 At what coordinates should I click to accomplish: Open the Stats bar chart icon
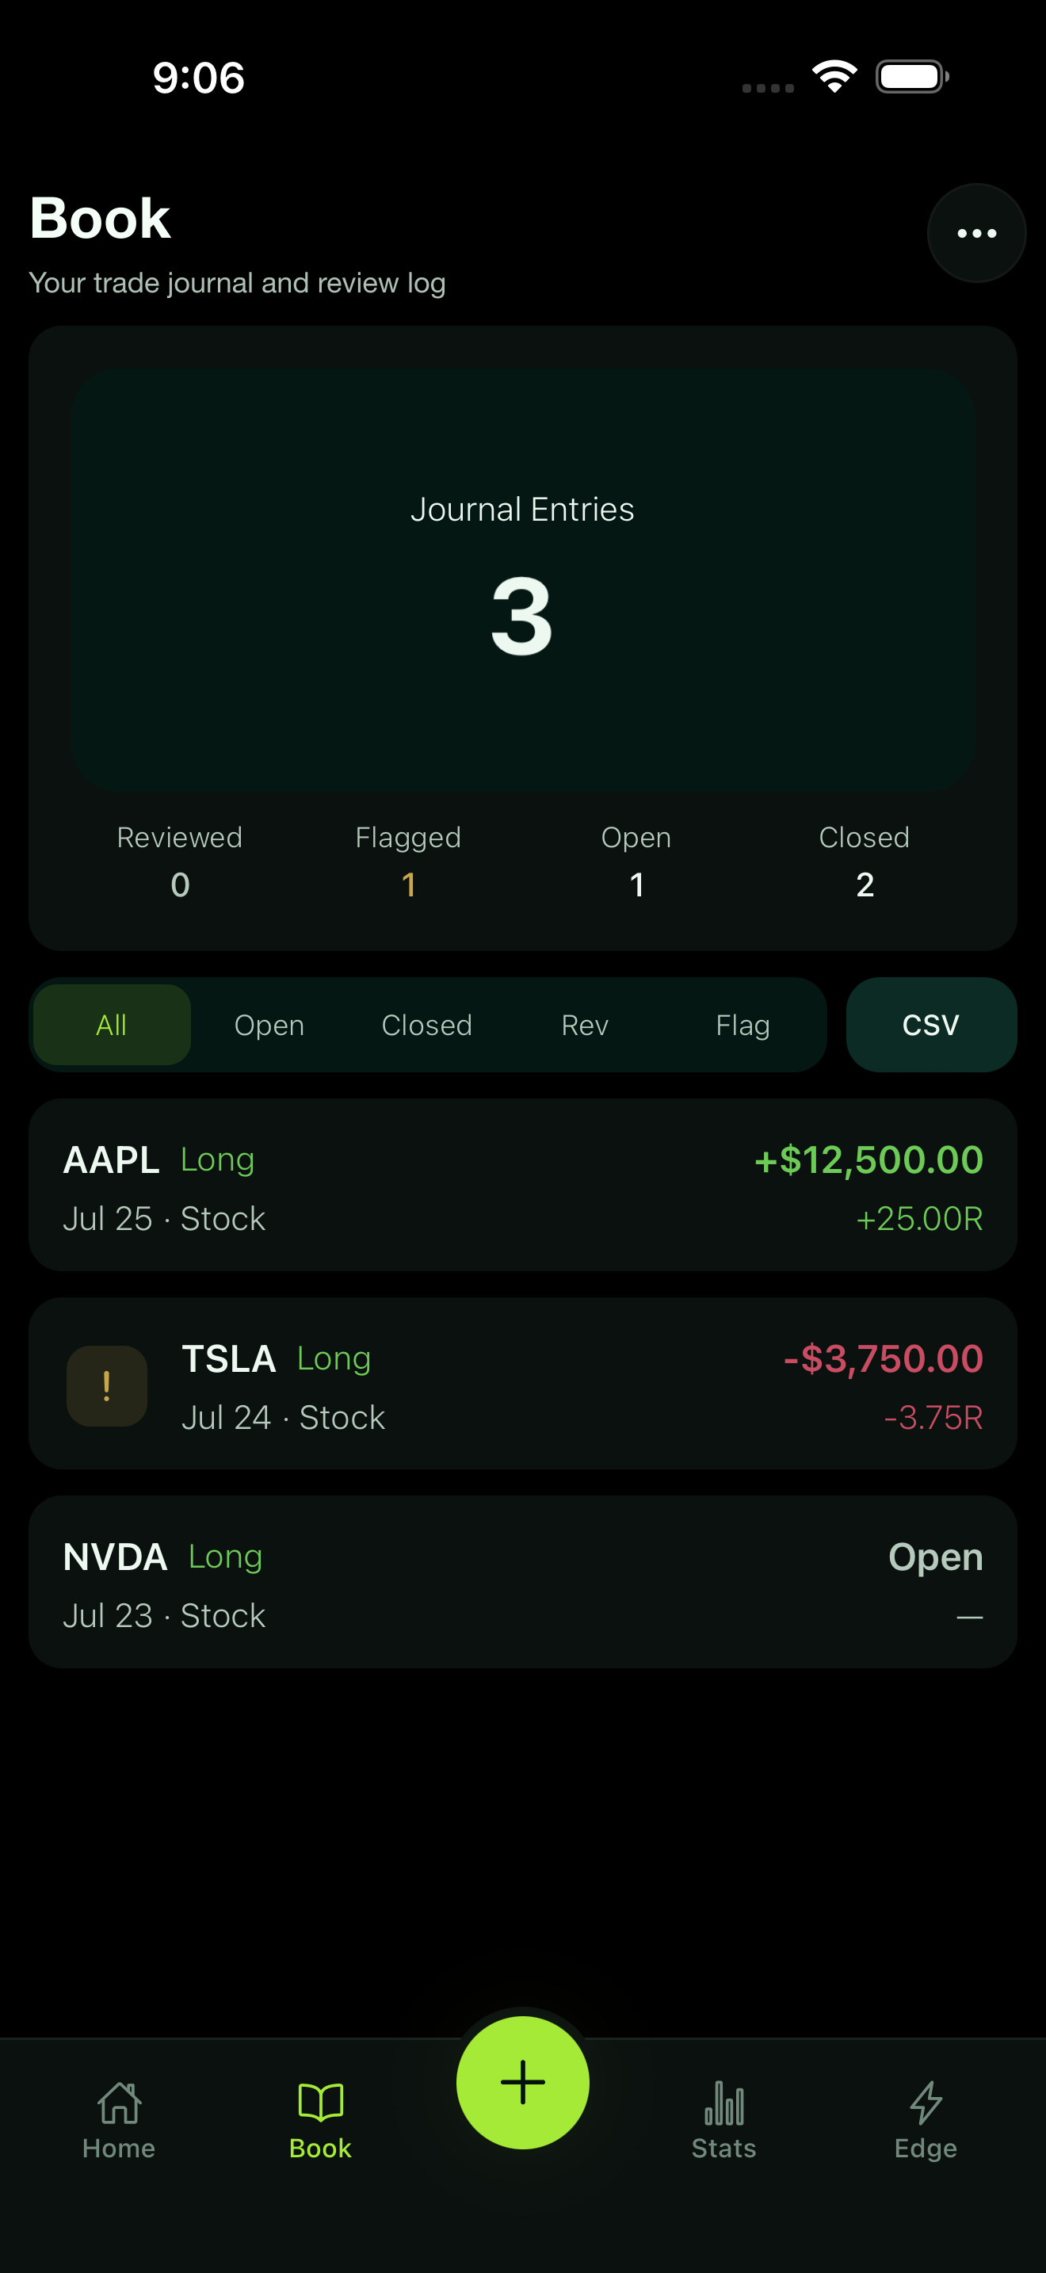point(724,2103)
